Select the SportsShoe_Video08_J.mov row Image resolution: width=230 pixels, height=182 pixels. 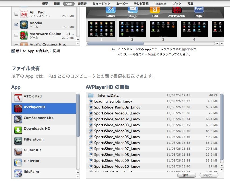(x=153, y=155)
